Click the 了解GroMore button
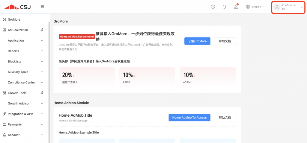307x143 pixels. click(197, 41)
